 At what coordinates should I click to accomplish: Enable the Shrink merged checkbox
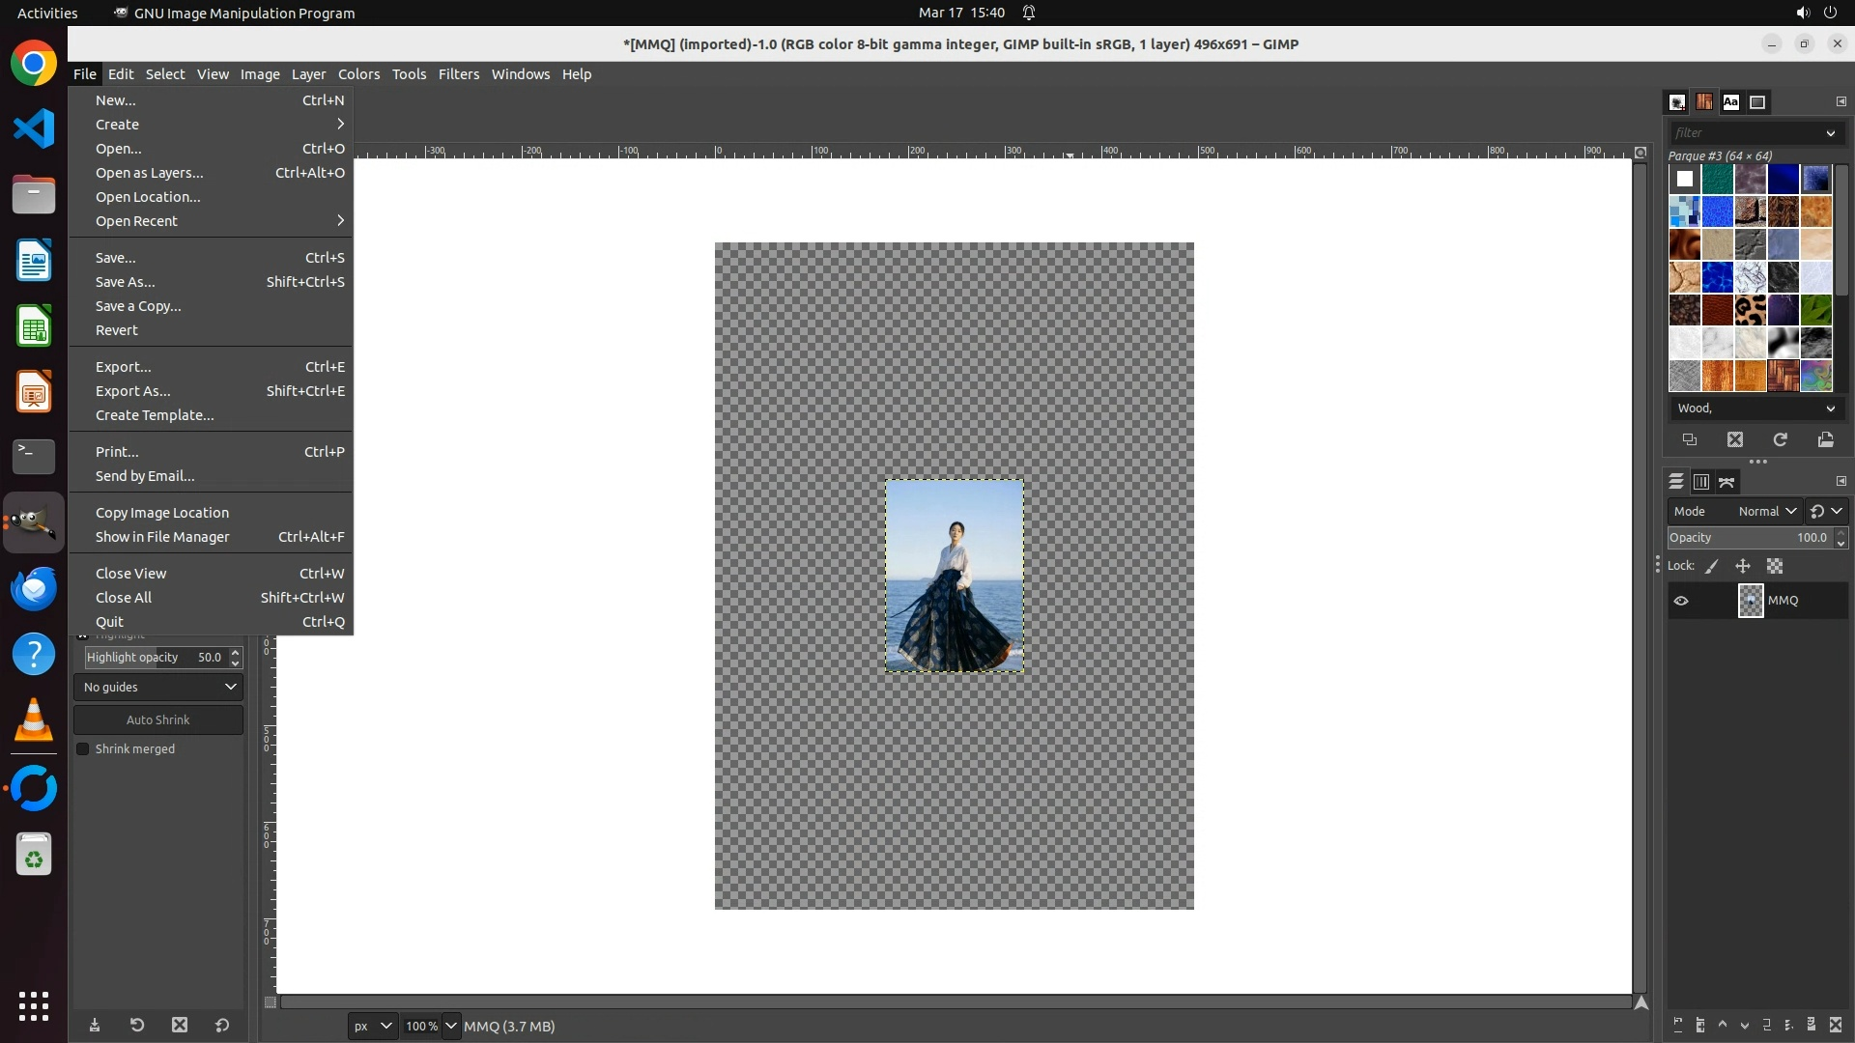tap(83, 749)
